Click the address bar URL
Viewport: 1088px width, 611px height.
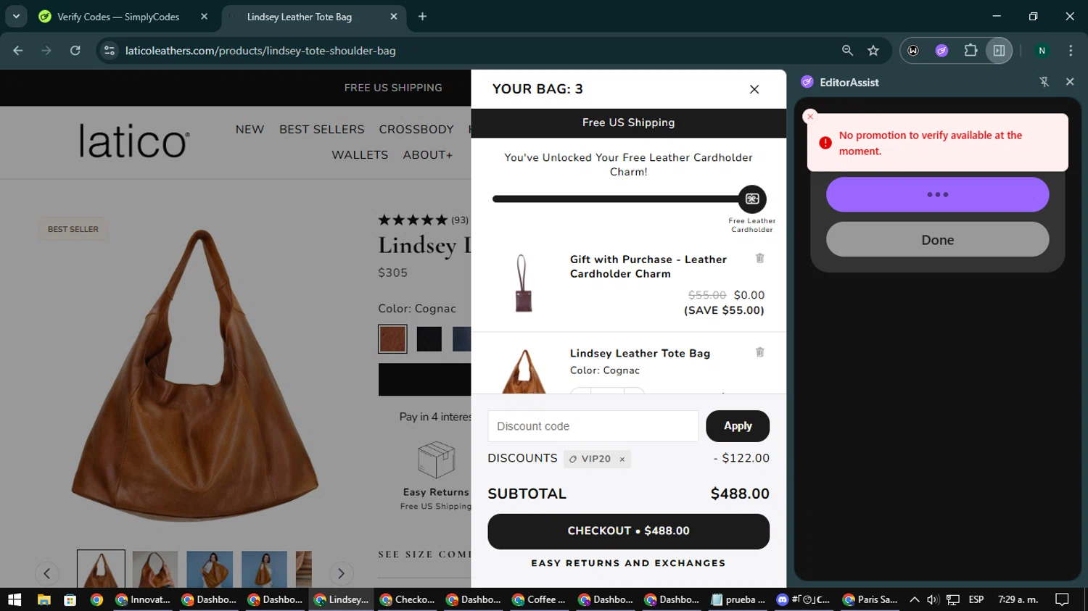point(260,51)
